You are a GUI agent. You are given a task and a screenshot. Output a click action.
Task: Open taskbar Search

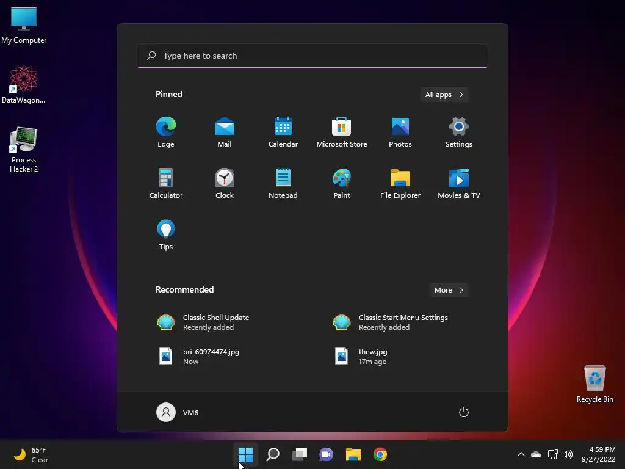click(x=273, y=454)
